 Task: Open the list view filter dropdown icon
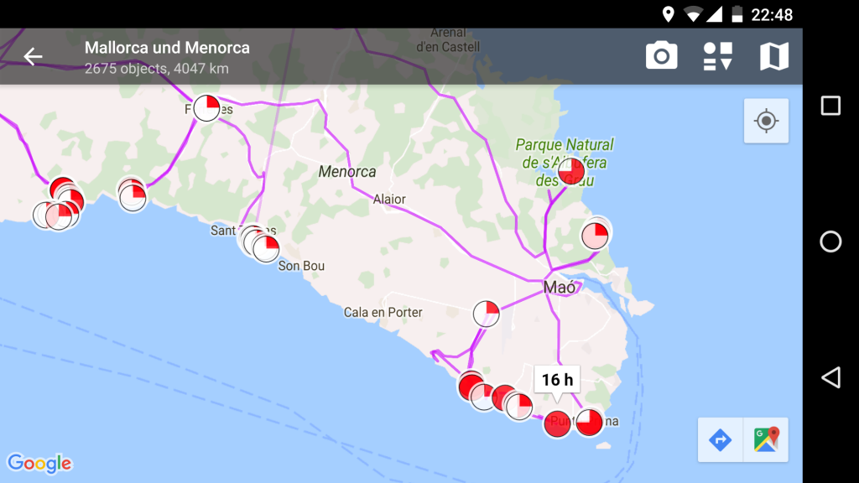(717, 56)
